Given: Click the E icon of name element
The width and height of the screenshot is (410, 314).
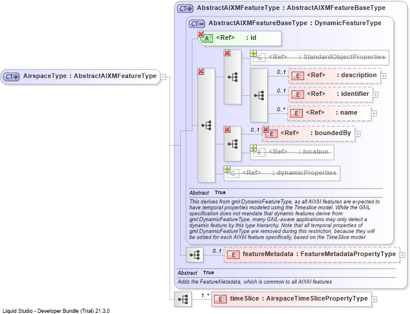Looking at the screenshot, I should pyautogui.click(x=297, y=113).
